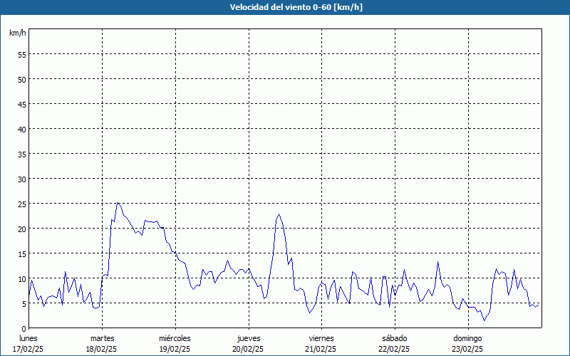Click the '23/02/25' date label
The image size is (570, 356).
pos(467,349)
